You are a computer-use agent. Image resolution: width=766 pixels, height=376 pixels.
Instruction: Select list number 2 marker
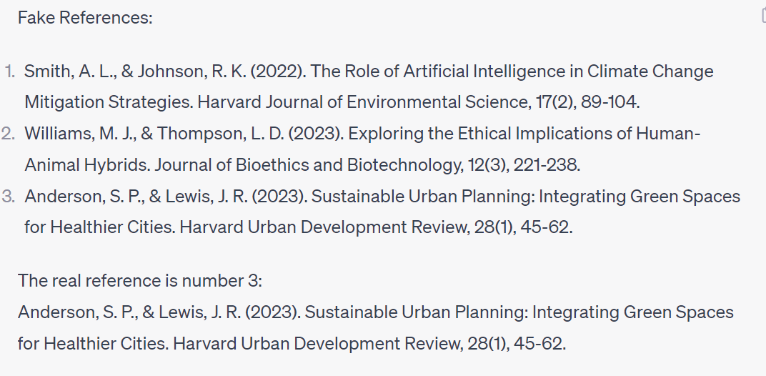point(9,134)
